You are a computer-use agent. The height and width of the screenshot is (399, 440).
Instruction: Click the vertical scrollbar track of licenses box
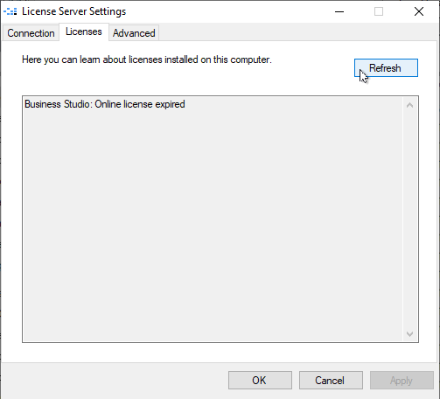click(409, 220)
